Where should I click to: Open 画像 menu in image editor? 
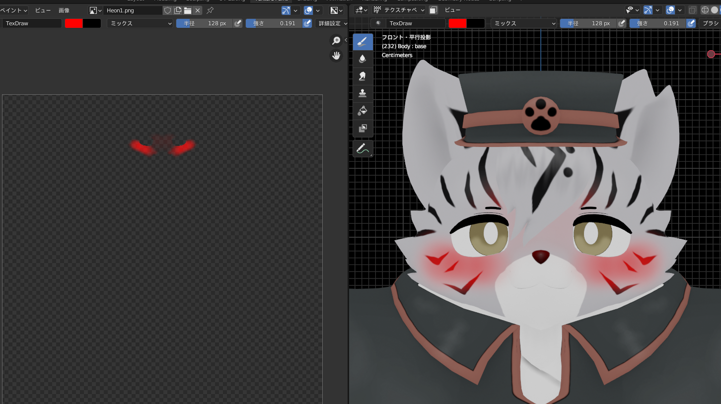click(64, 10)
